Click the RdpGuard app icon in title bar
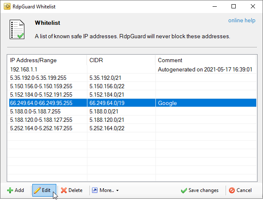 7,7
